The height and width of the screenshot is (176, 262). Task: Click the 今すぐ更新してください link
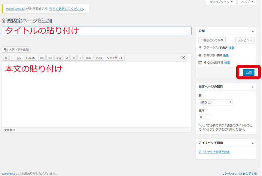(66, 9)
